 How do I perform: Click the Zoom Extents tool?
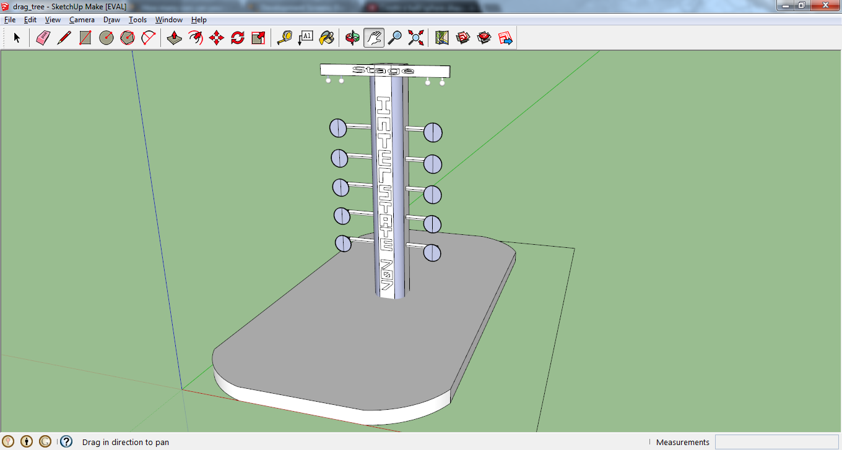pos(416,38)
